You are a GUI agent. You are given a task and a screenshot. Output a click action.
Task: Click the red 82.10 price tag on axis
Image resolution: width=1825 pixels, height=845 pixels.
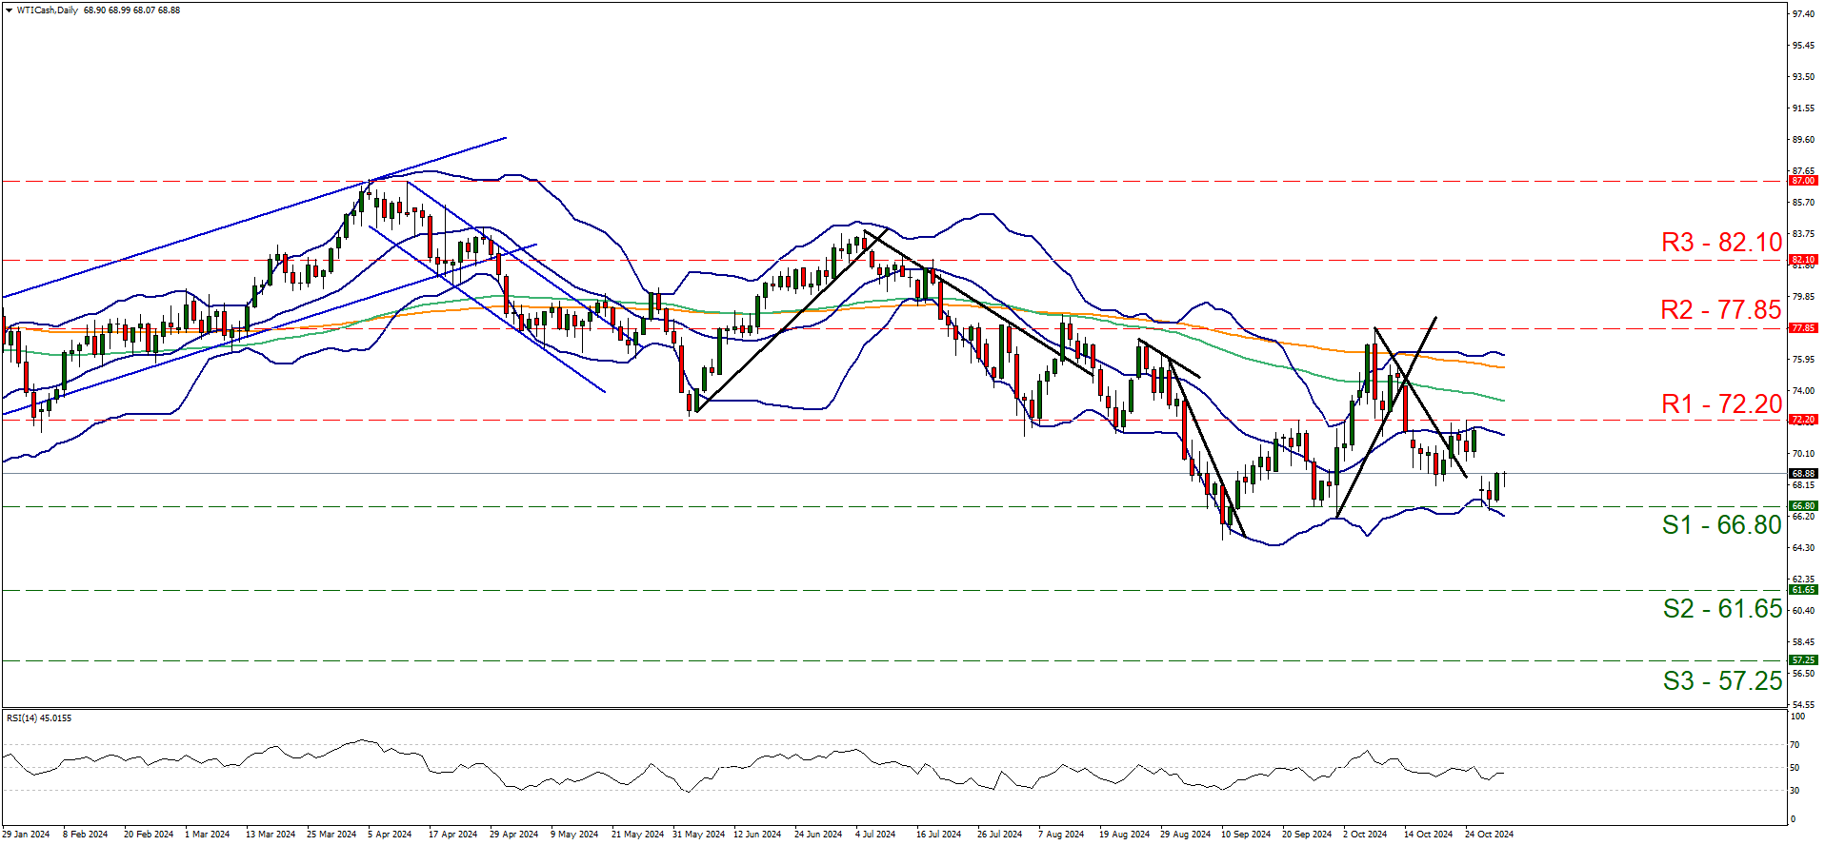1802,260
